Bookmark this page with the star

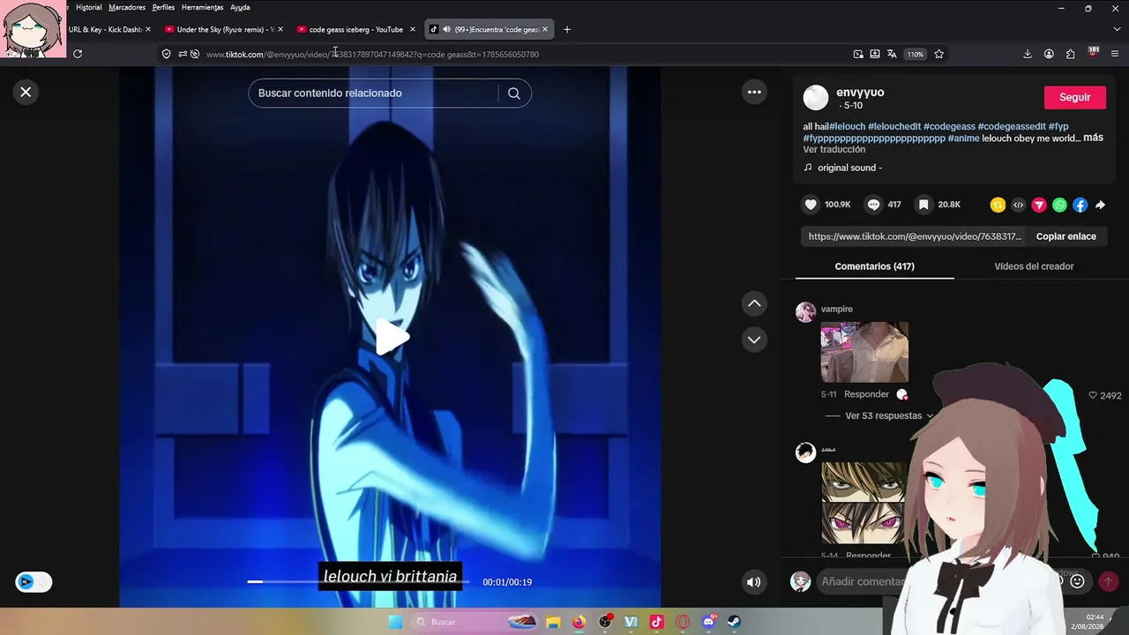click(x=938, y=54)
